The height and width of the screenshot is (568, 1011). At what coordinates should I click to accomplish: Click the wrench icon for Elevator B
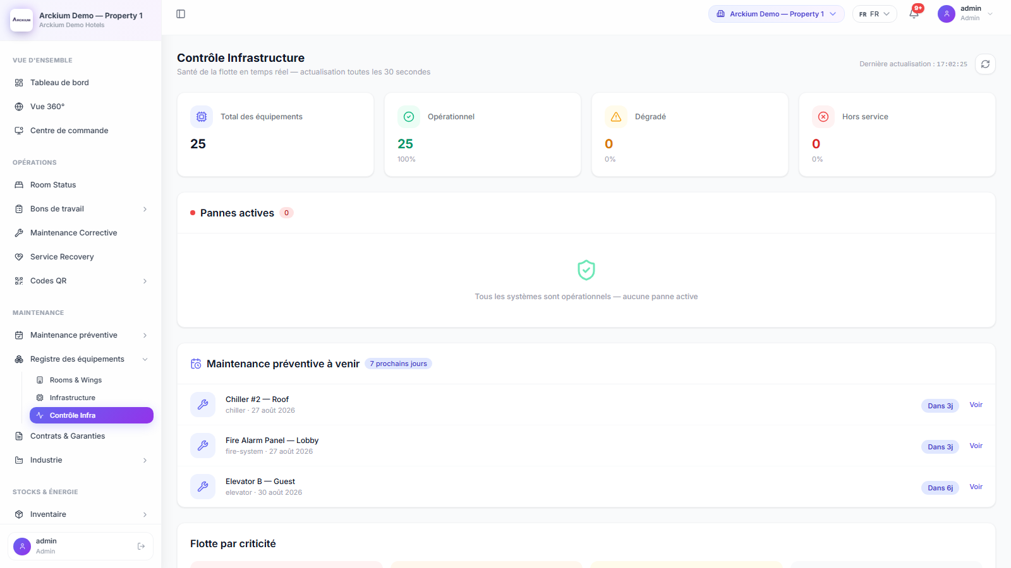(x=203, y=487)
